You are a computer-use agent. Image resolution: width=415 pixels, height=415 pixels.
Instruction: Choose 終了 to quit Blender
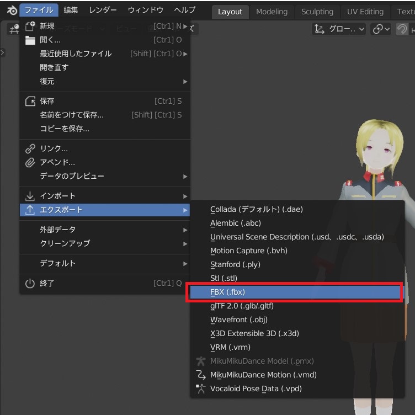pos(105,283)
